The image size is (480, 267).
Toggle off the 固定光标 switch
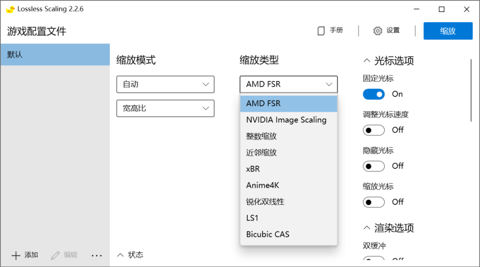[373, 94]
